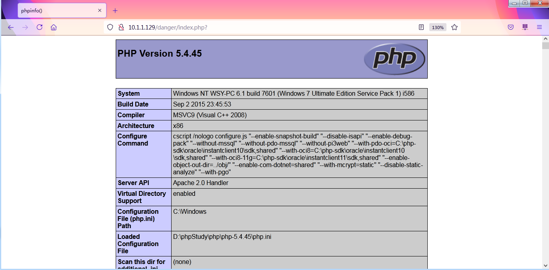Click the x86 architecture value

(x=178, y=126)
